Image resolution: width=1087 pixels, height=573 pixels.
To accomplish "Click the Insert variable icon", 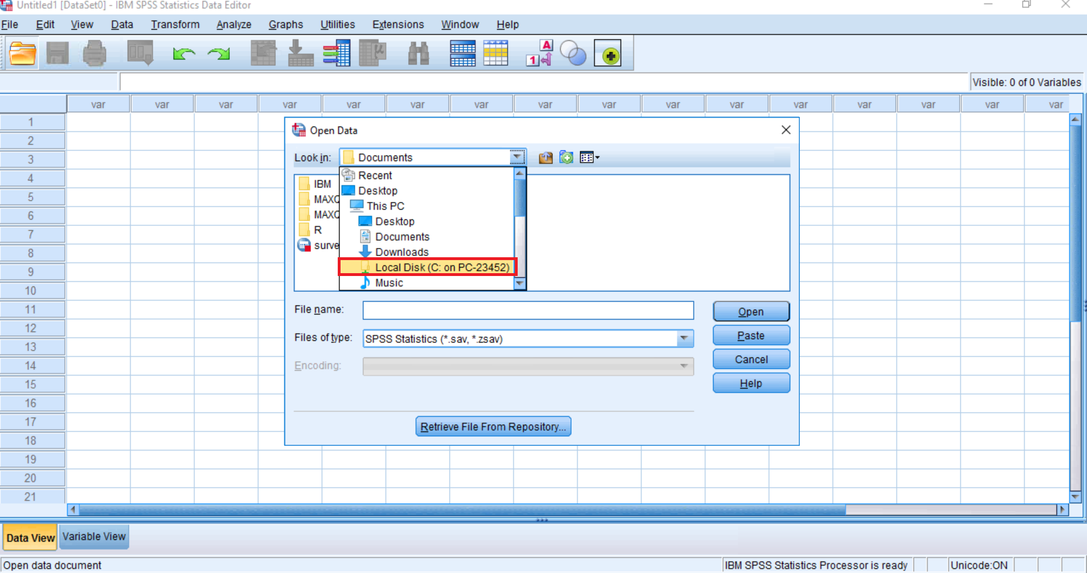I will pos(496,54).
